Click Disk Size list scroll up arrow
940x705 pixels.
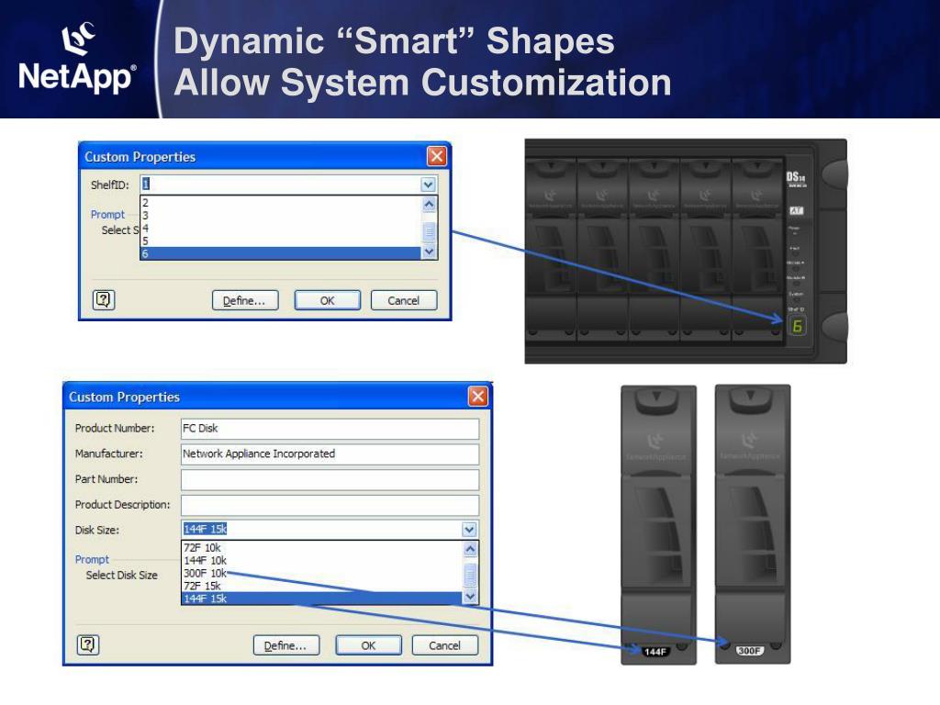coord(470,549)
